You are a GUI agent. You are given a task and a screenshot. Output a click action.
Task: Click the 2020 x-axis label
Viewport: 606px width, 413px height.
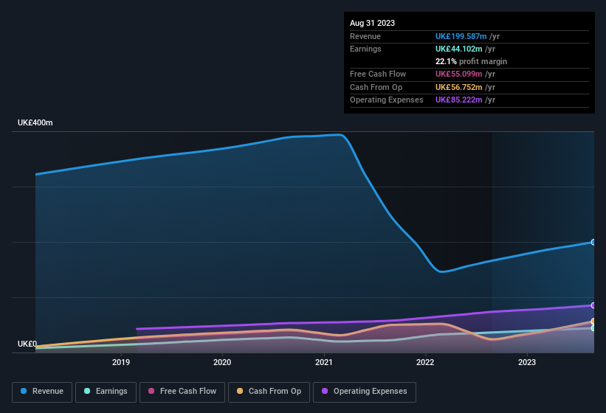[222, 362]
